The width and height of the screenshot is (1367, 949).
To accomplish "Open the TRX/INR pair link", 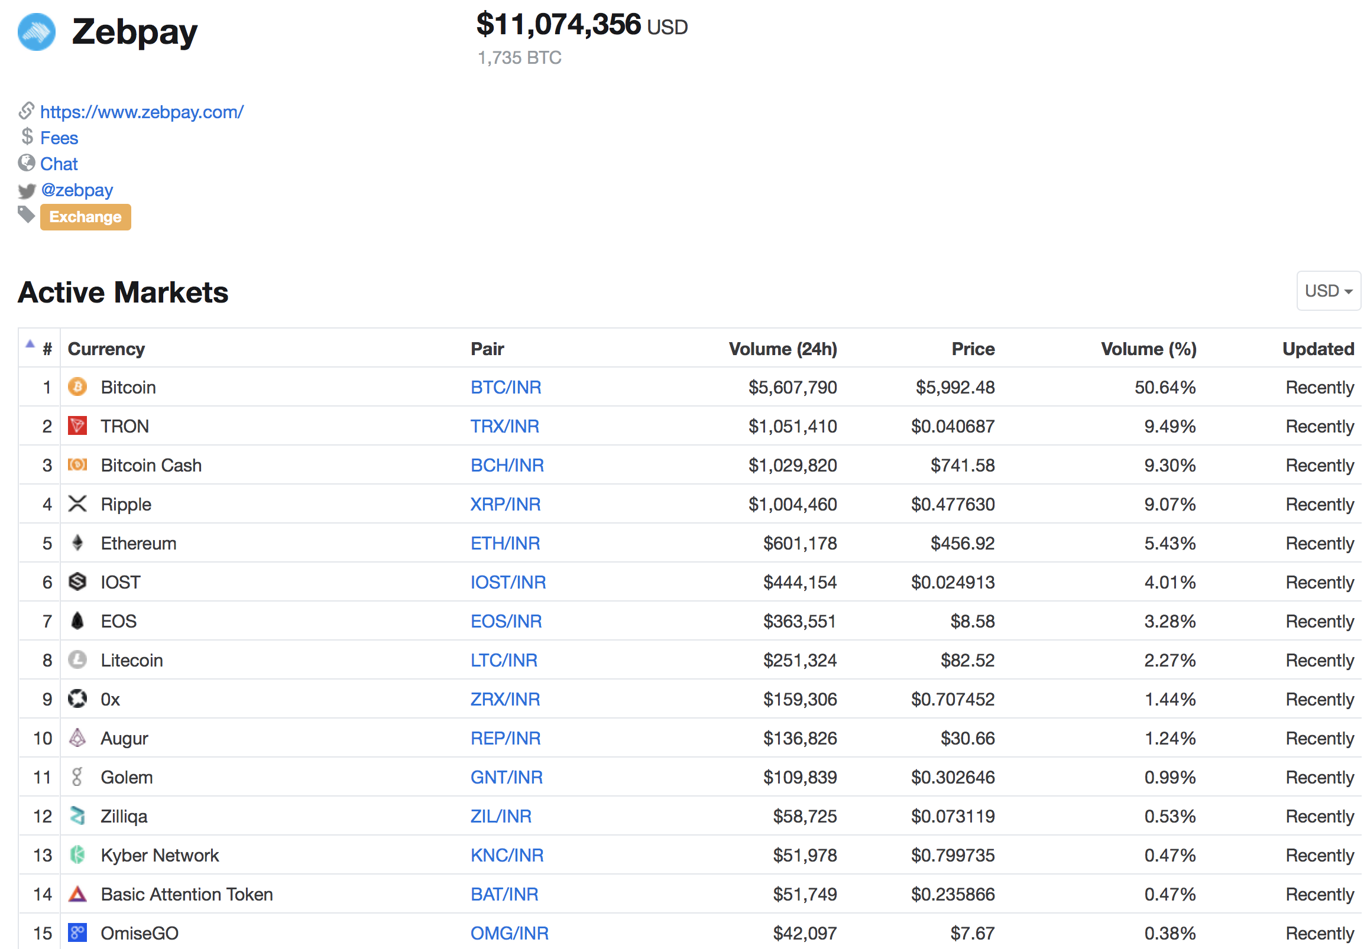I will point(504,426).
